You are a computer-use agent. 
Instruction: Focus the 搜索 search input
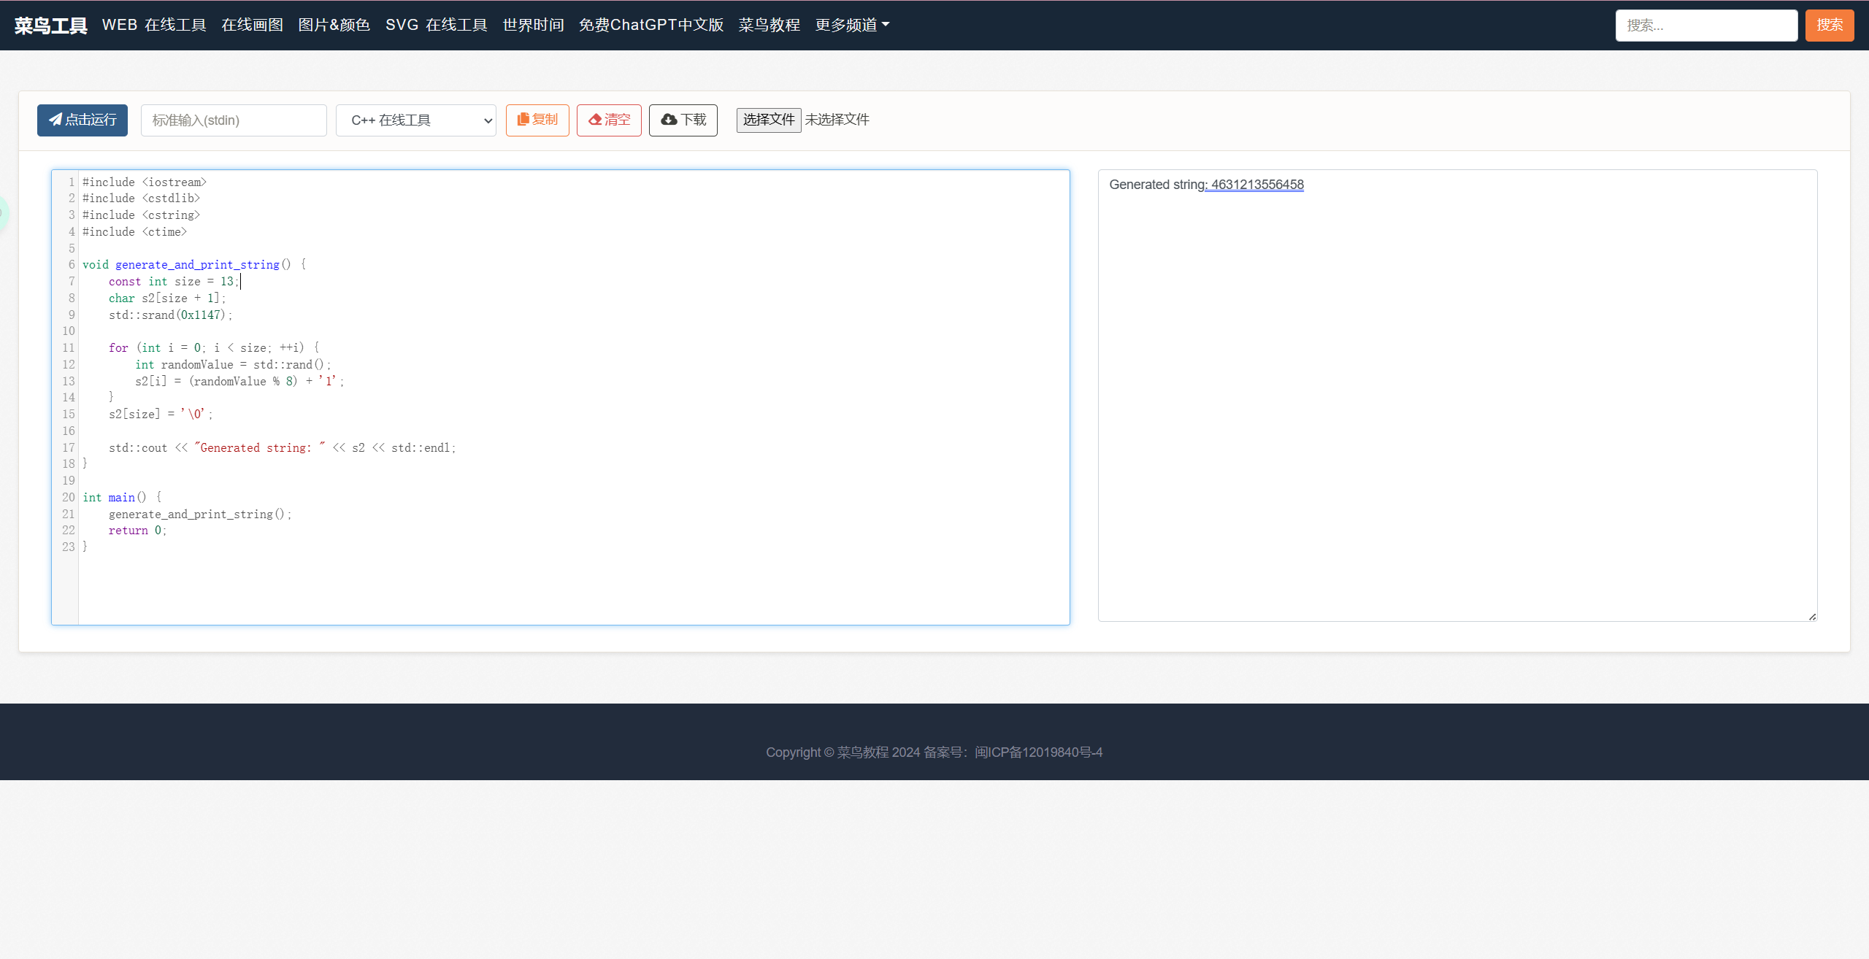1706,26
